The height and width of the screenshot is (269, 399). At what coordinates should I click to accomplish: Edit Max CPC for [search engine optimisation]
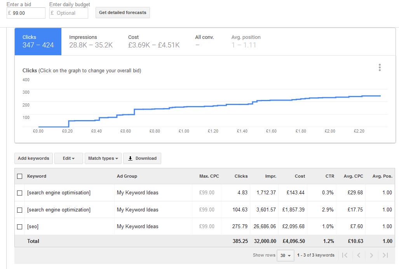coord(207,193)
